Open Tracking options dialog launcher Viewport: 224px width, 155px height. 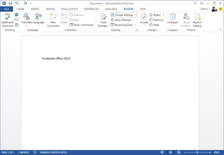tap(137, 30)
